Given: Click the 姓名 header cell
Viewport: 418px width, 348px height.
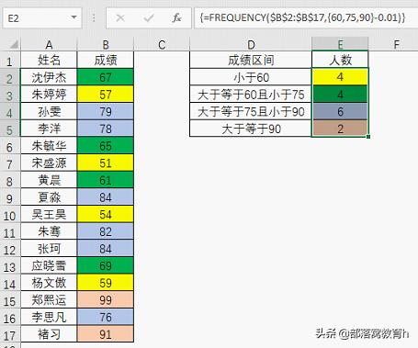Looking at the screenshot, I should tap(49, 60).
